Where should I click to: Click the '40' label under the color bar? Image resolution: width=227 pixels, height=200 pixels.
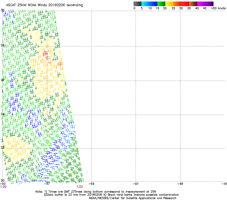197,8
